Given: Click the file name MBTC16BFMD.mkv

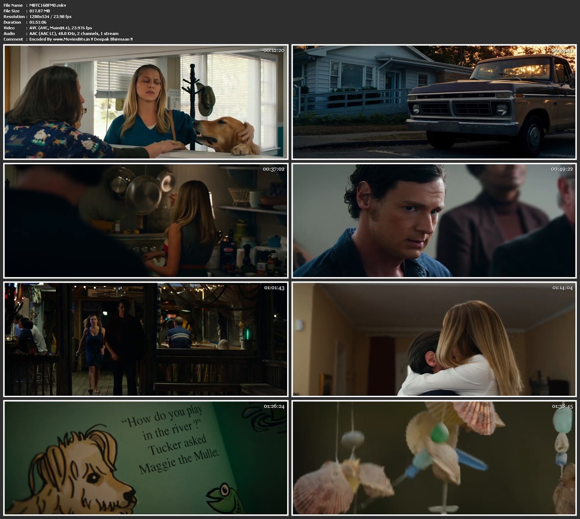Looking at the screenshot, I should pyautogui.click(x=47, y=5).
